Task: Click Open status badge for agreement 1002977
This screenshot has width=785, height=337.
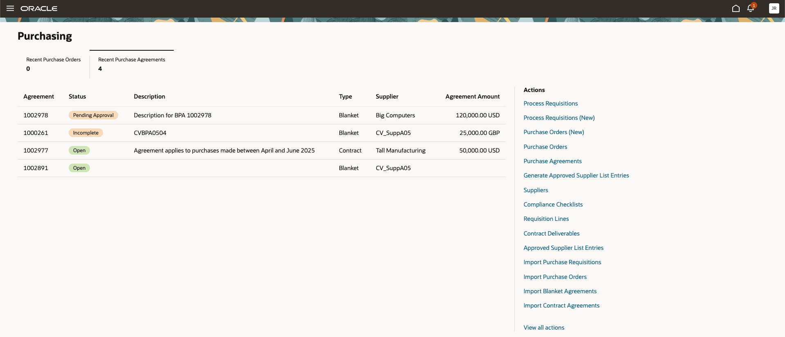Action: pyautogui.click(x=79, y=151)
